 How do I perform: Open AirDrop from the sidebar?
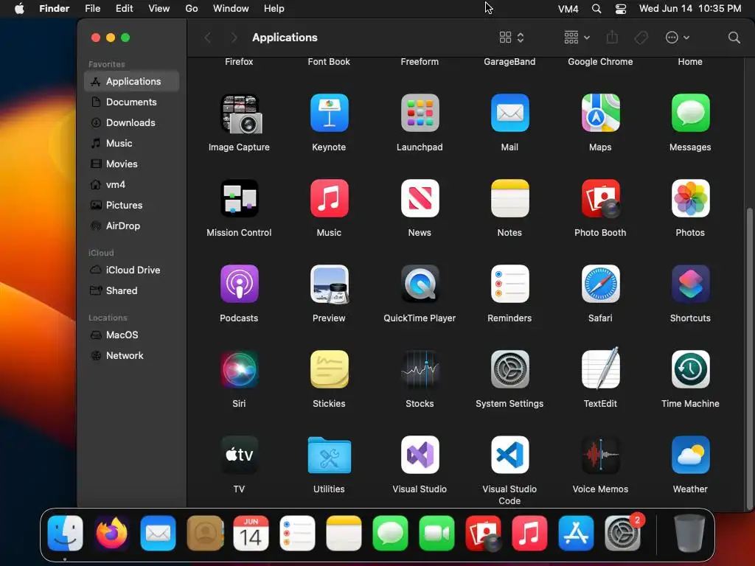tap(131, 226)
